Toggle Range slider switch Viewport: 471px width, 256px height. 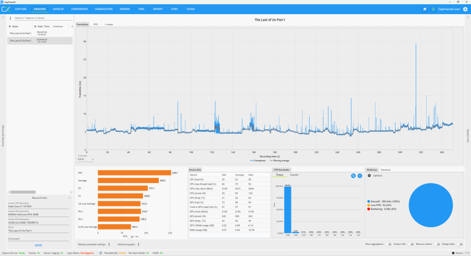pyautogui.click(x=459, y=244)
